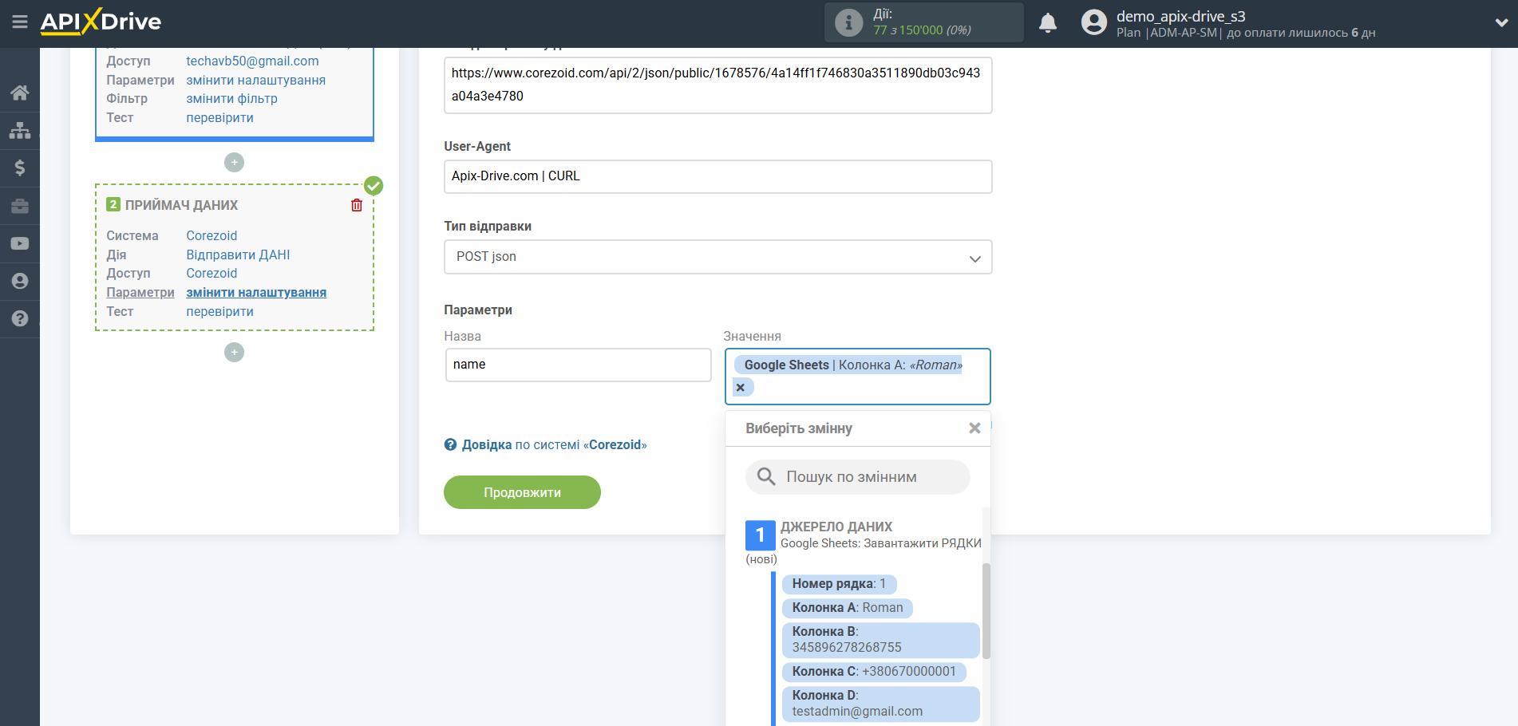Click the URL address field
Image resolution: width=1518 pixels, height=726 pixels.
click(717, 85)
